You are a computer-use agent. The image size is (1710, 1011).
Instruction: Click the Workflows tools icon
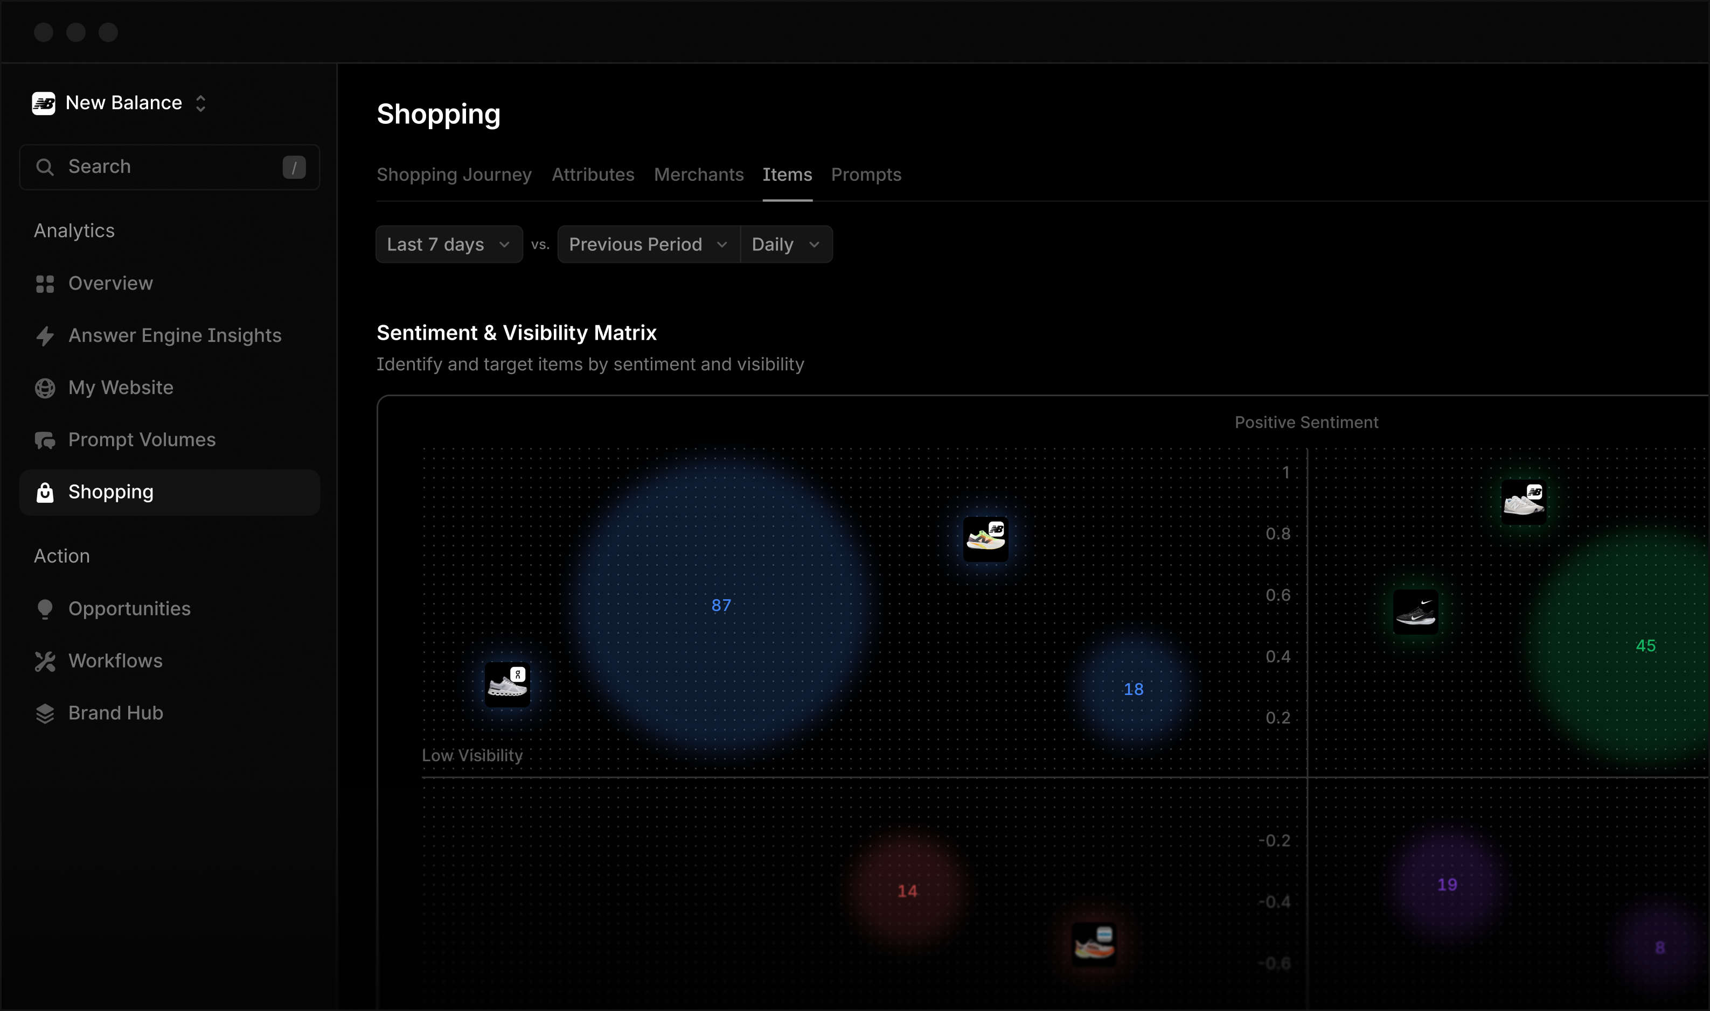[x=45, y=662]
